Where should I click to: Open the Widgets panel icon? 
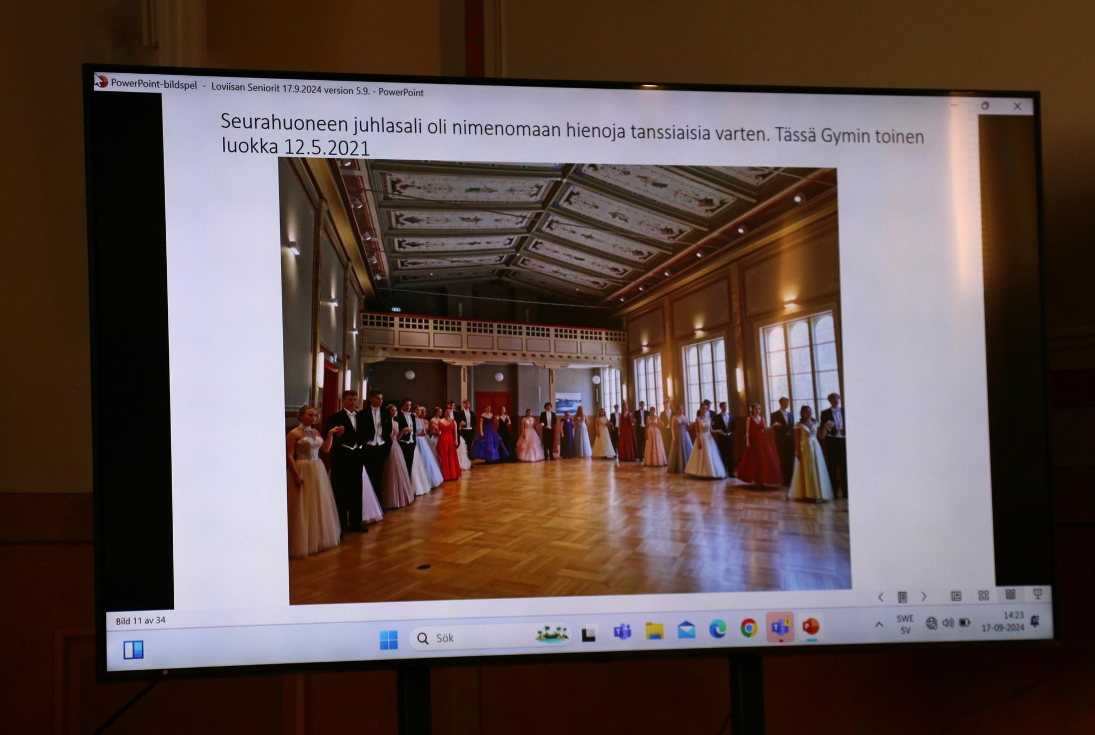(x=134, y=649)
